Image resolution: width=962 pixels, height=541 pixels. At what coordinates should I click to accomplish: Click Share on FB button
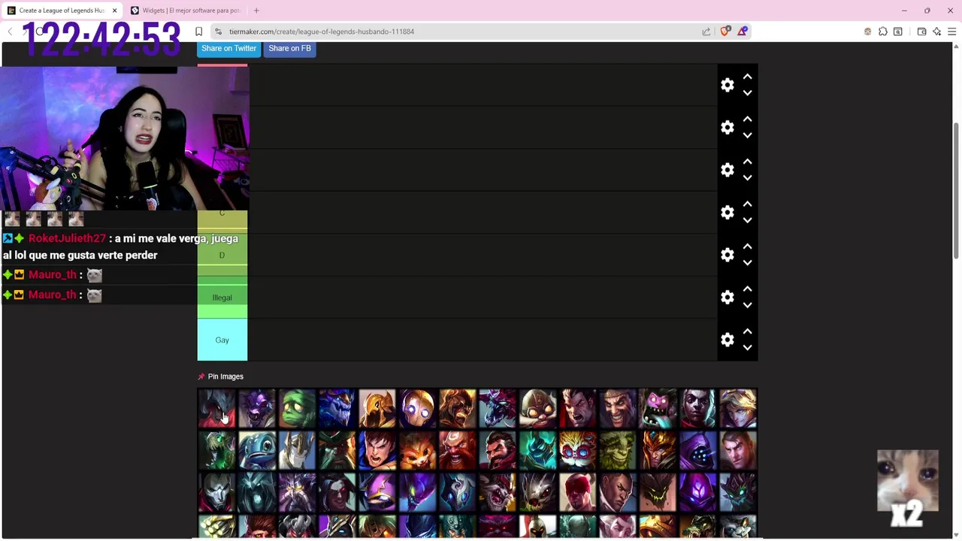(x=289, y=48)
